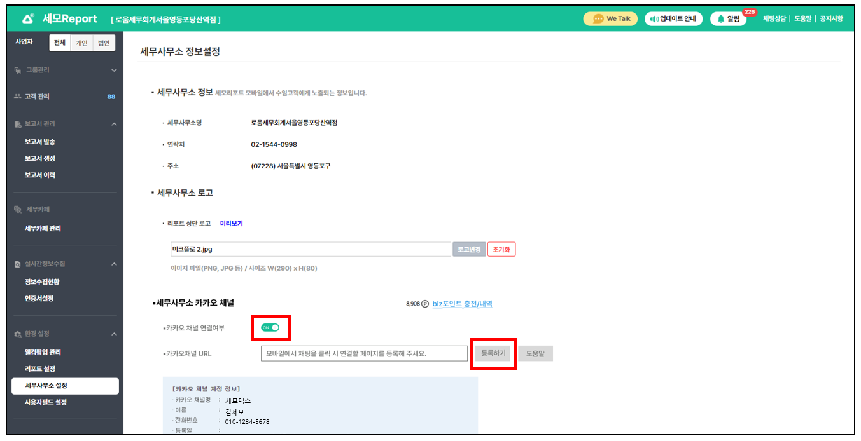Select the 개인 business filter
The width and height of the screenshot is (861, 441).
(x=81, y=43)
